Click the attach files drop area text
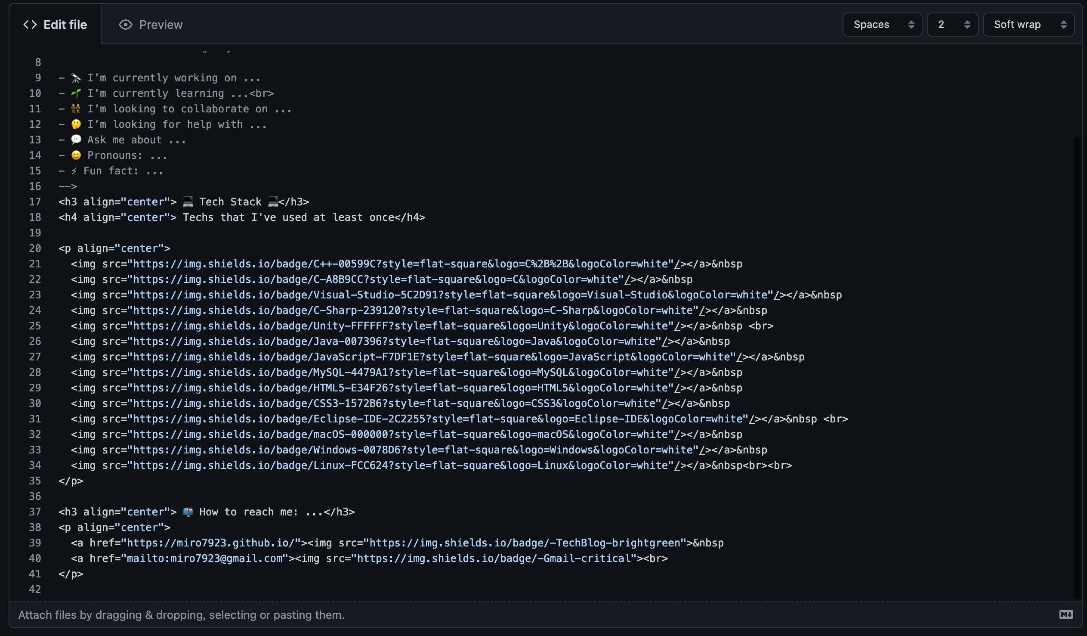The image size is (1087, 636). coord(181,614)
